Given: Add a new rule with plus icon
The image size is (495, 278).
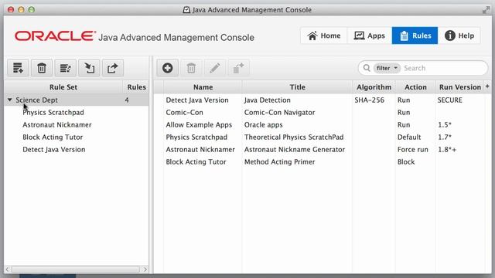Looking at the screenshot, I should [x=167, y=68].
